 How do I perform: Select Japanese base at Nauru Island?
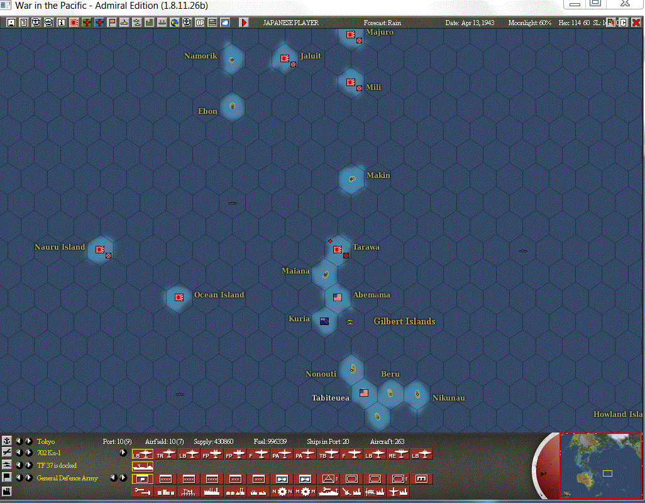[x=100, y=249]
